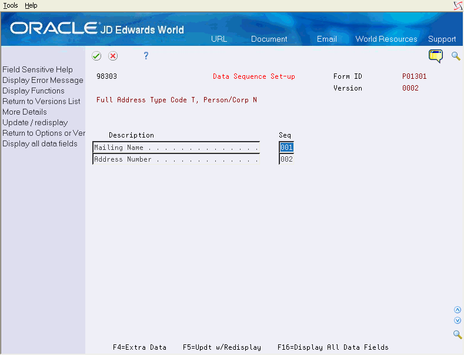464x355 pixels.
Task: Click the Mailing Name description field
Action: (x=176, y=148)
